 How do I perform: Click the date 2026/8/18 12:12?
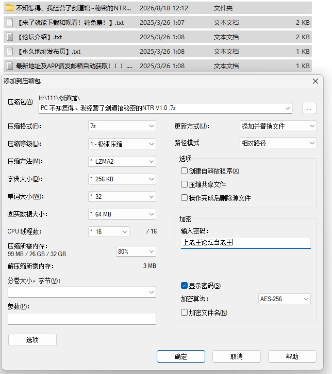point(164,8)
